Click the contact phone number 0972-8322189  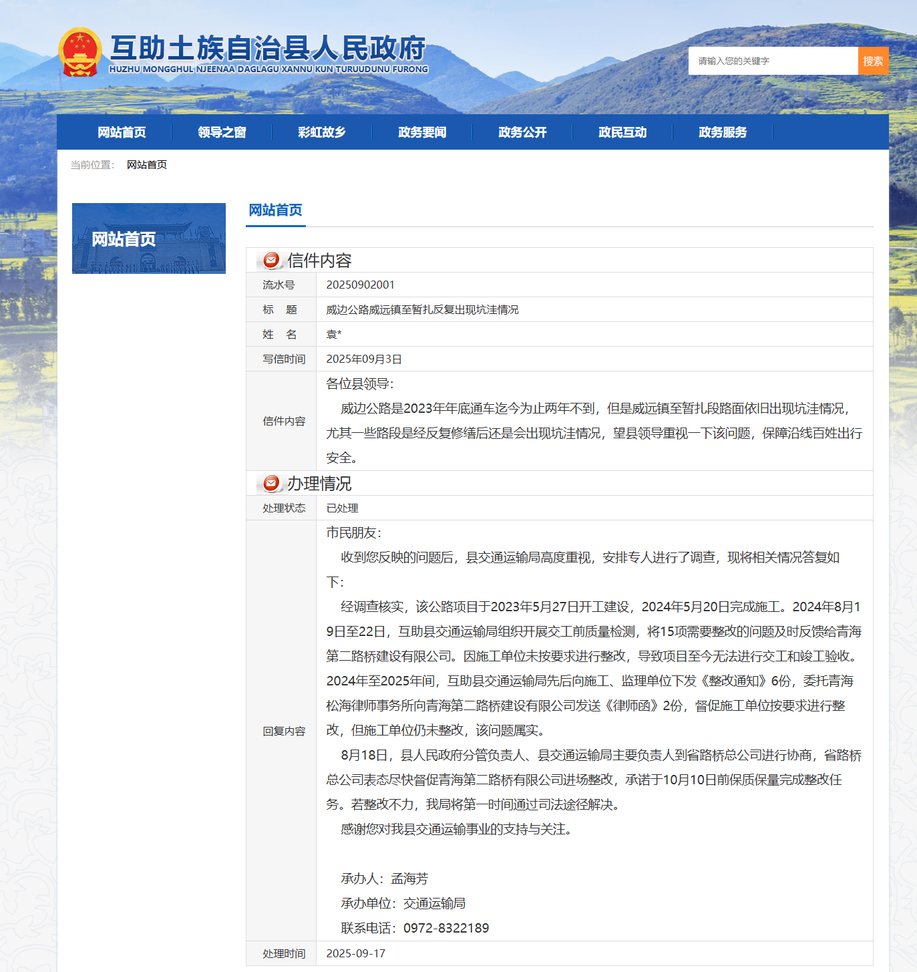click(446, 928)
